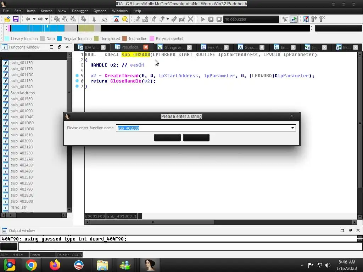Click the gray down arrow toolbar icon
This screenshot has width=363, height=272.
click(x=94, y=19)
